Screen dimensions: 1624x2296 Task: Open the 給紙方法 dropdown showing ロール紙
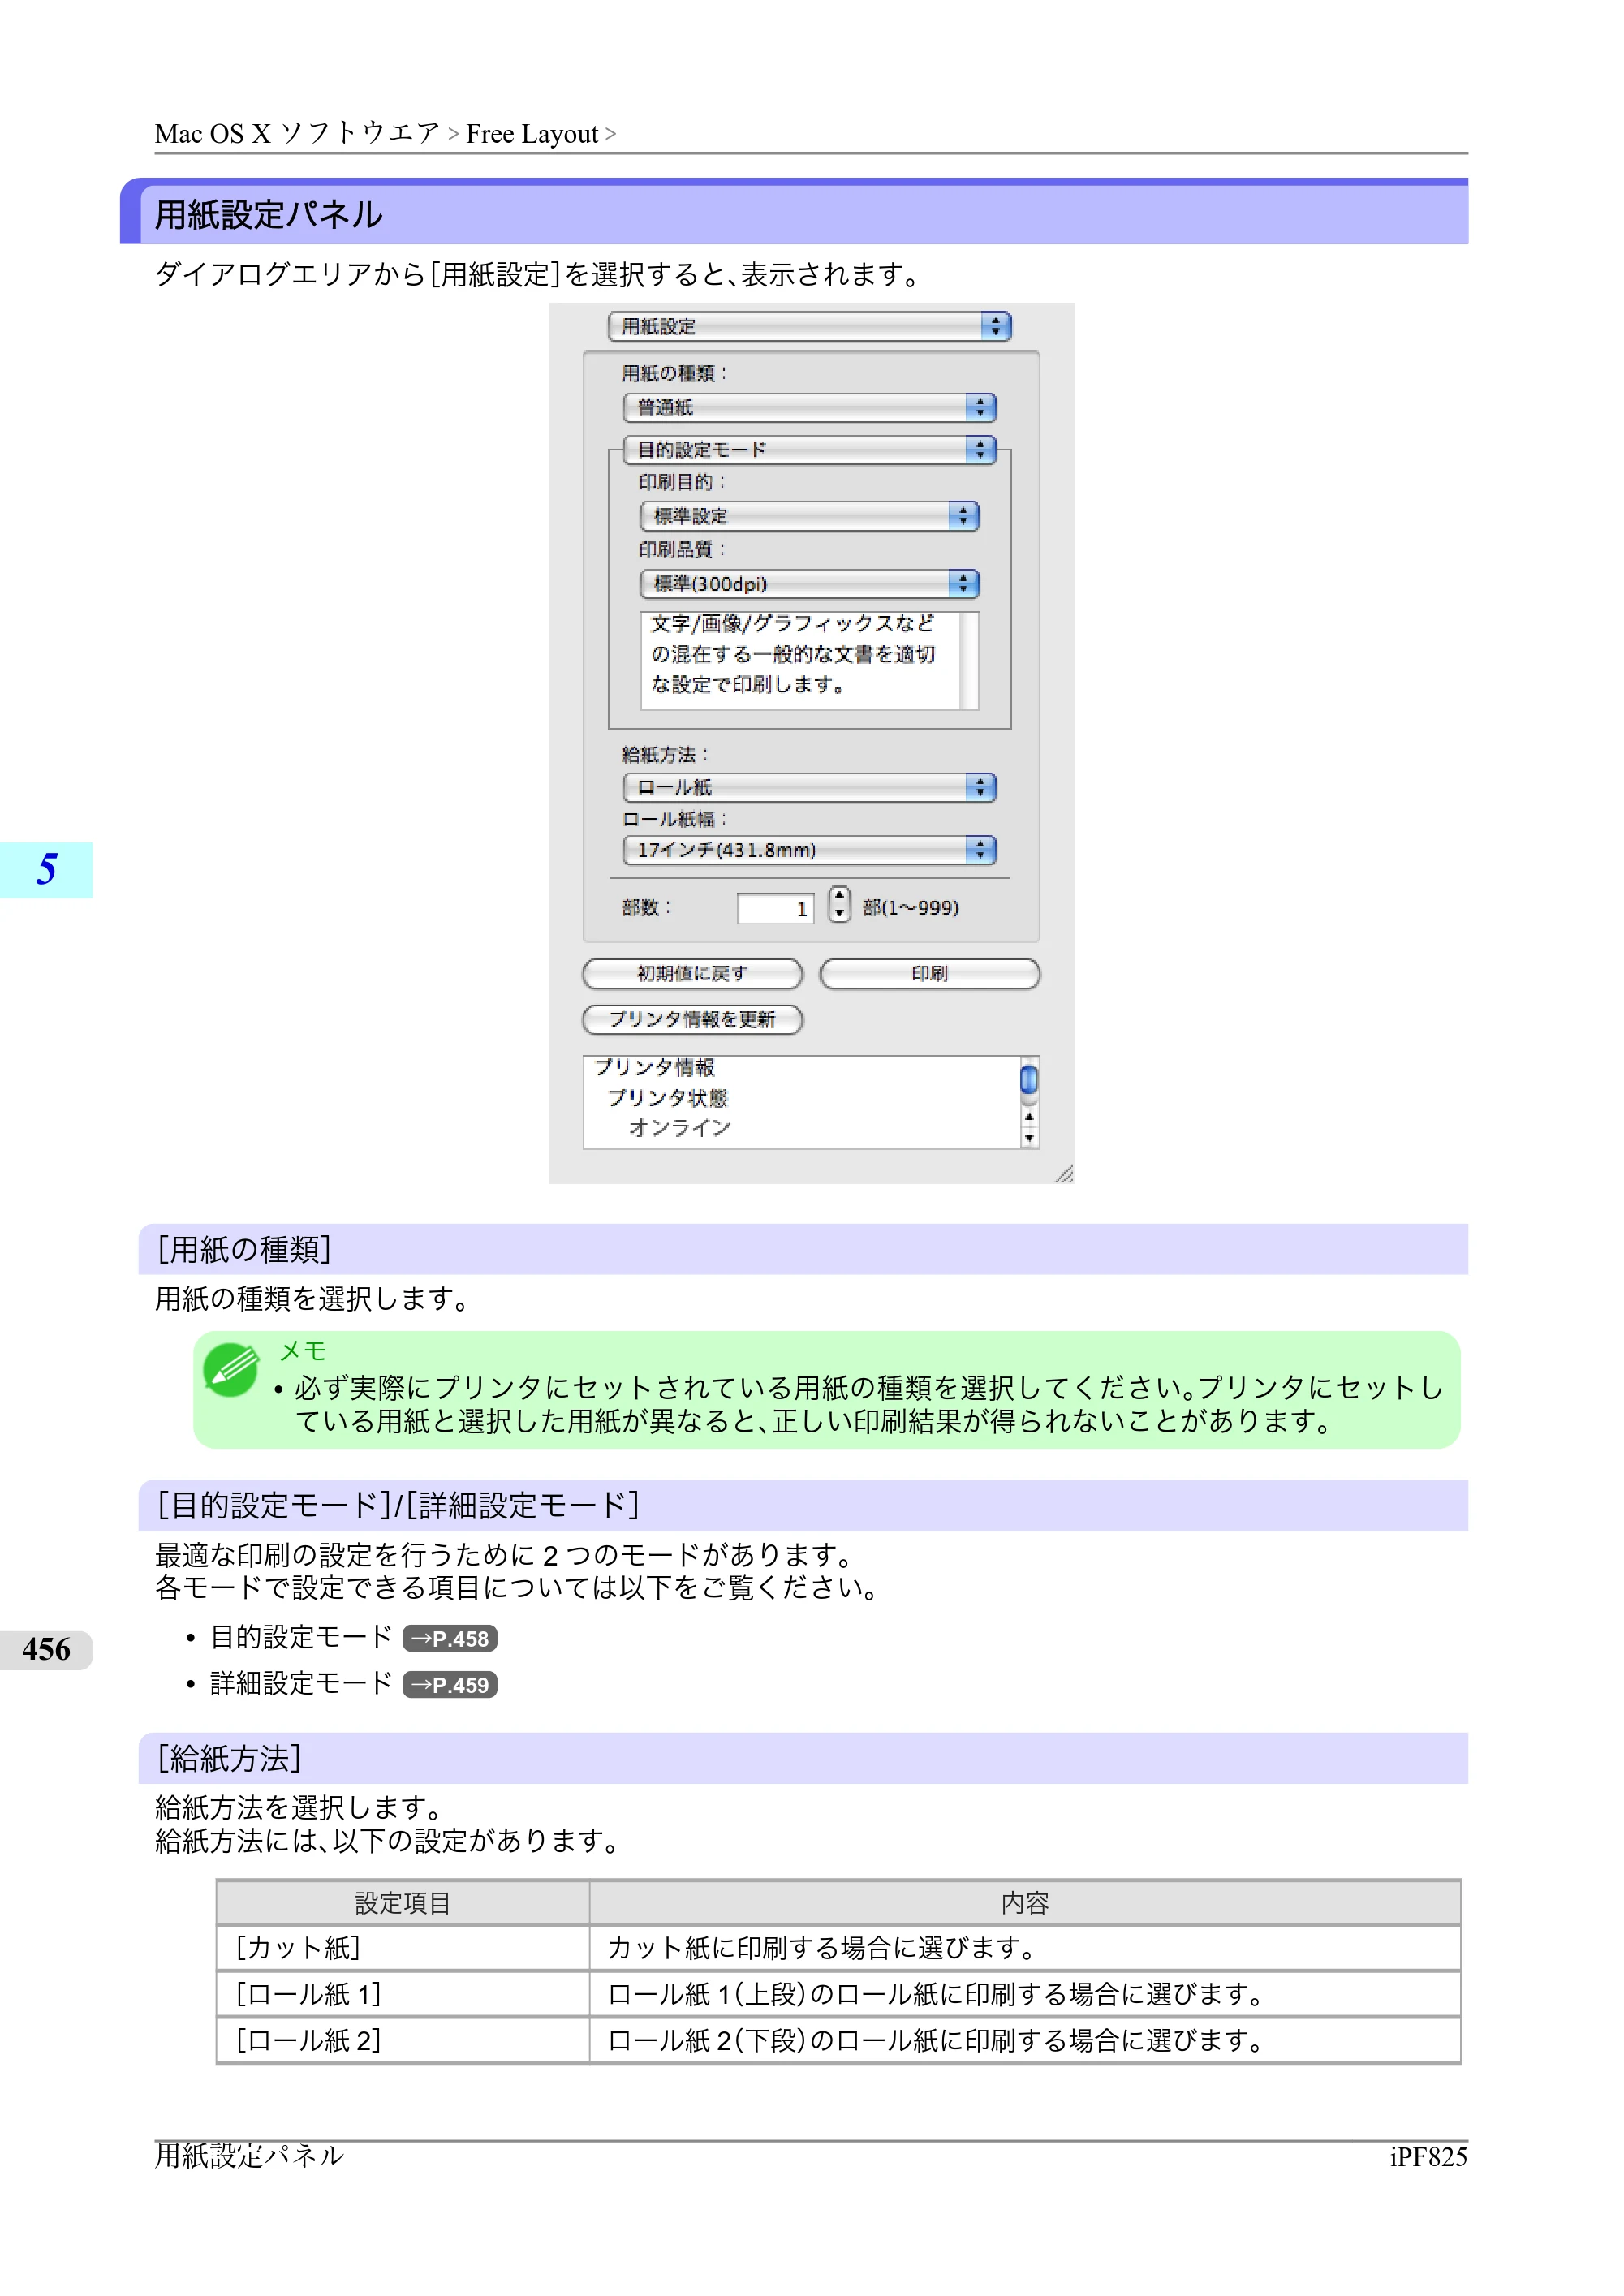809,787
